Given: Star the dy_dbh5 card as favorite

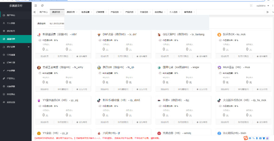Looking at the screenshot, I should point(142,122).
